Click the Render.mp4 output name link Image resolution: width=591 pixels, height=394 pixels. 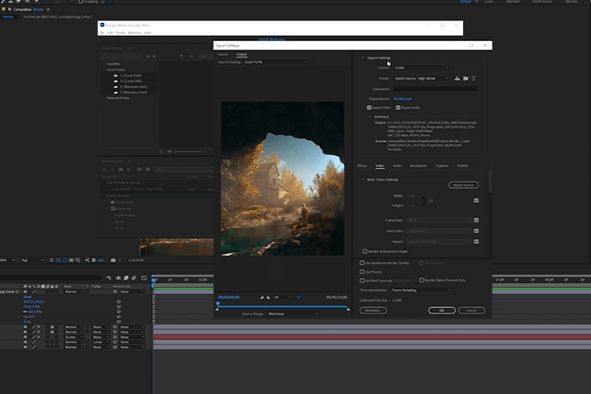[402, 98]
